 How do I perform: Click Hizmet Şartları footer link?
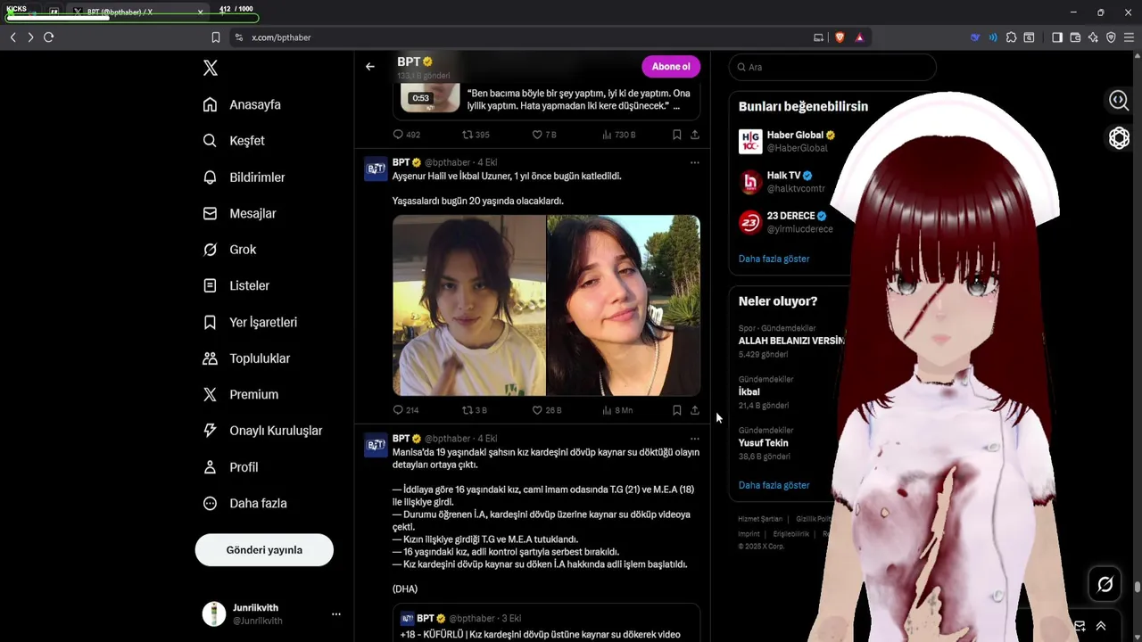point(760,519)
